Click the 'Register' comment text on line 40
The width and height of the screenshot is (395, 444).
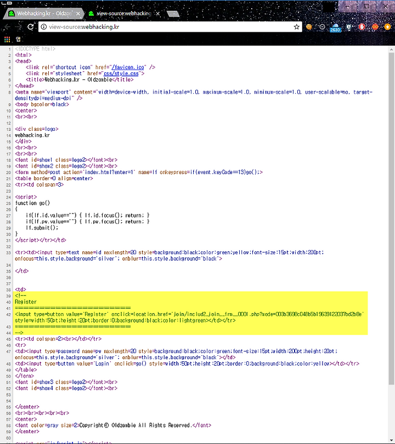(x=26, y=302)
